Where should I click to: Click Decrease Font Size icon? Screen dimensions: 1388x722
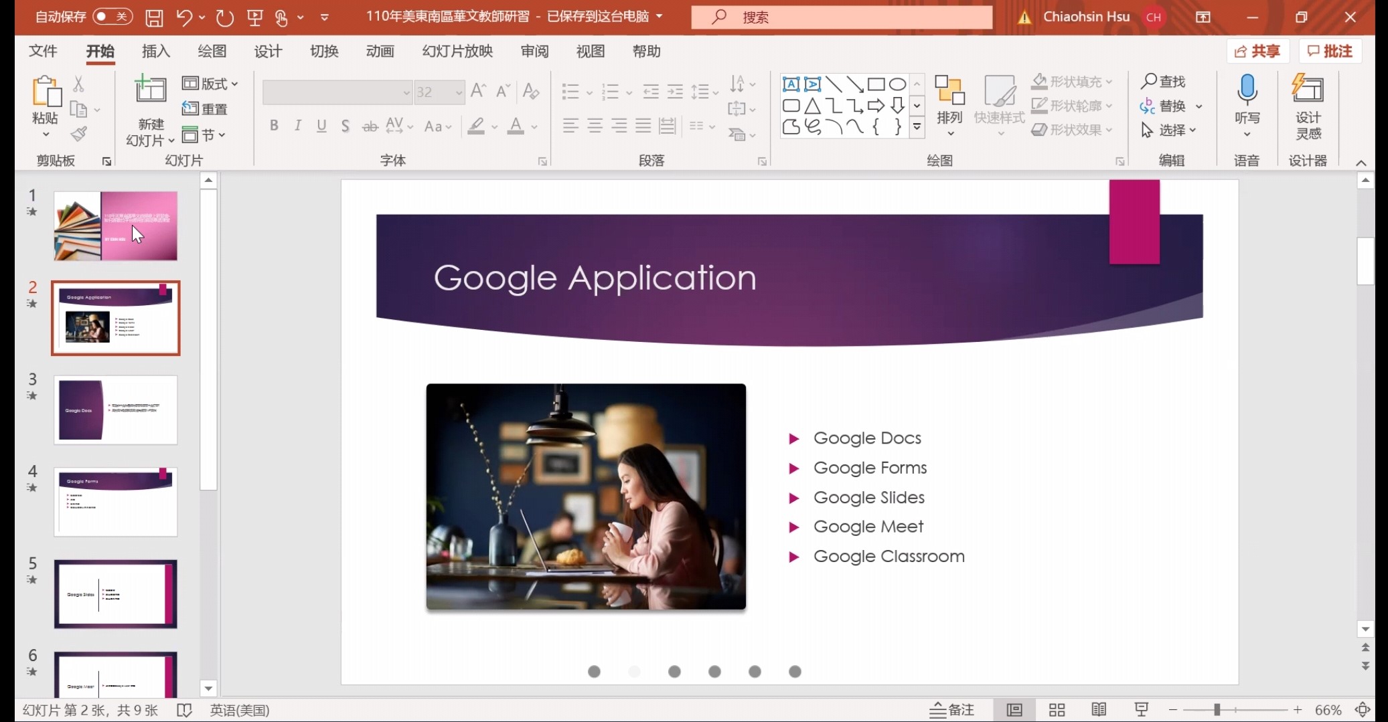504,90
